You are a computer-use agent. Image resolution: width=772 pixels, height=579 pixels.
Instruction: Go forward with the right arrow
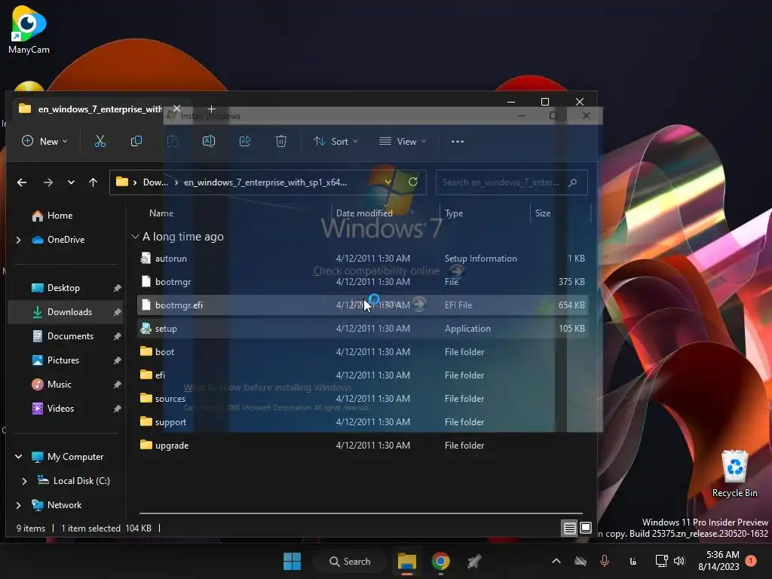pos(47,182)
